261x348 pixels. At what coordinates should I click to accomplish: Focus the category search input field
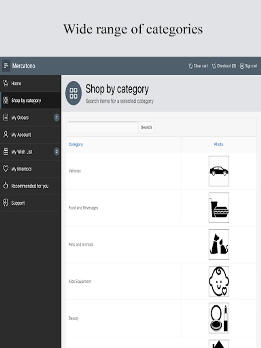coord(103,127)
